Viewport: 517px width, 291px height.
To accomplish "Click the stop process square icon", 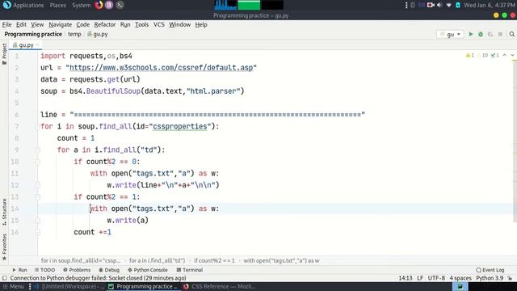I will point(500,34).
